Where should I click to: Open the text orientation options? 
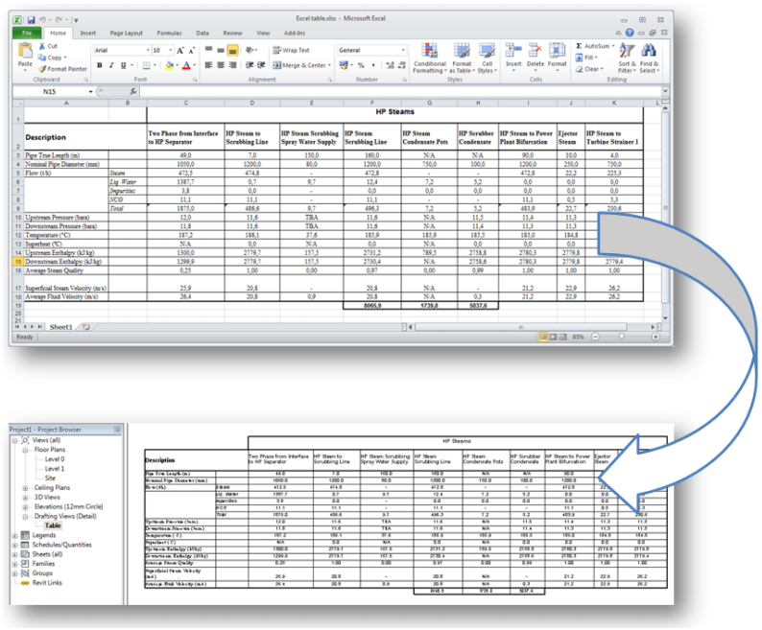[x=250, y=50]
